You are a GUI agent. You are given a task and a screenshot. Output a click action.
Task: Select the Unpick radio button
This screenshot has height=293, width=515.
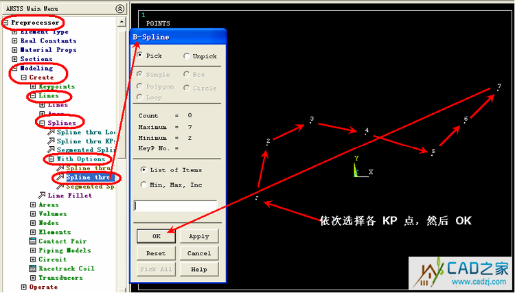[x=187, y=56]
